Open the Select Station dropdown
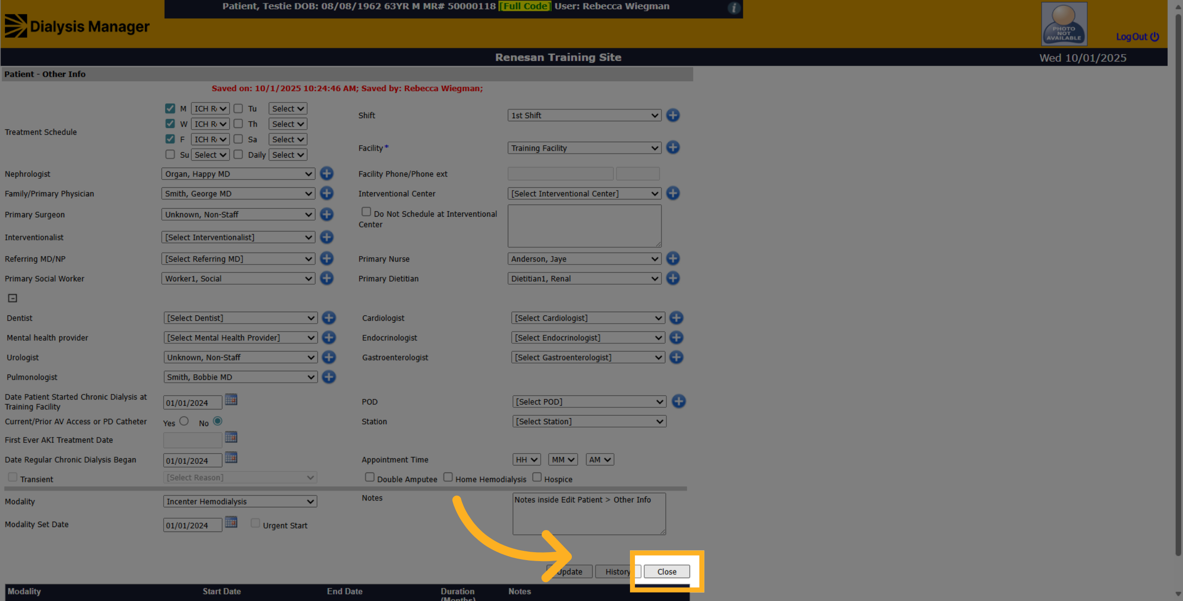The height and width of the screenshot is (601, 1183). 590,422
